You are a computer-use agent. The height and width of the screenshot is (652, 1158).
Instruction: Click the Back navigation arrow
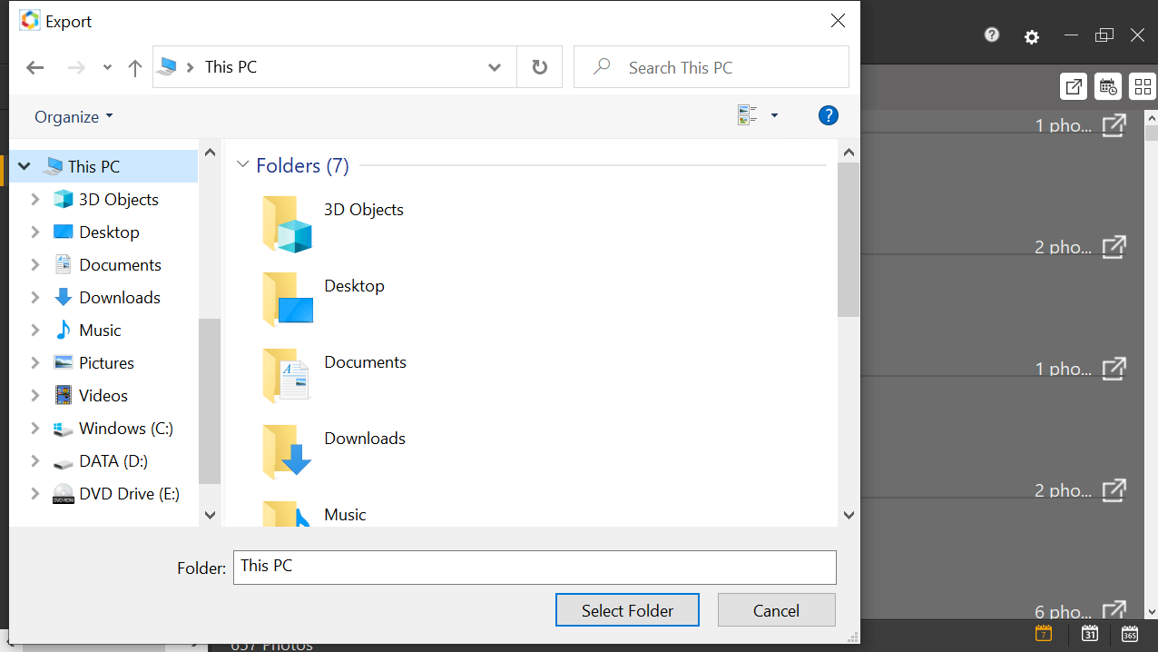click(34, 68)
